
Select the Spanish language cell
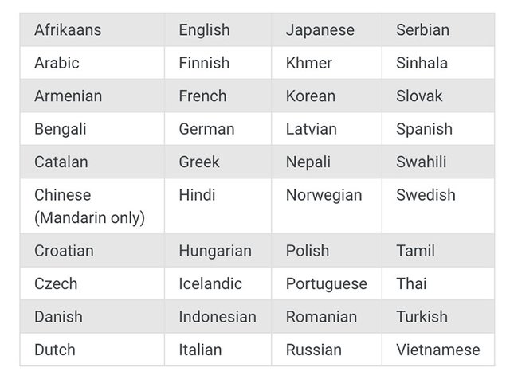coord(424,129)
